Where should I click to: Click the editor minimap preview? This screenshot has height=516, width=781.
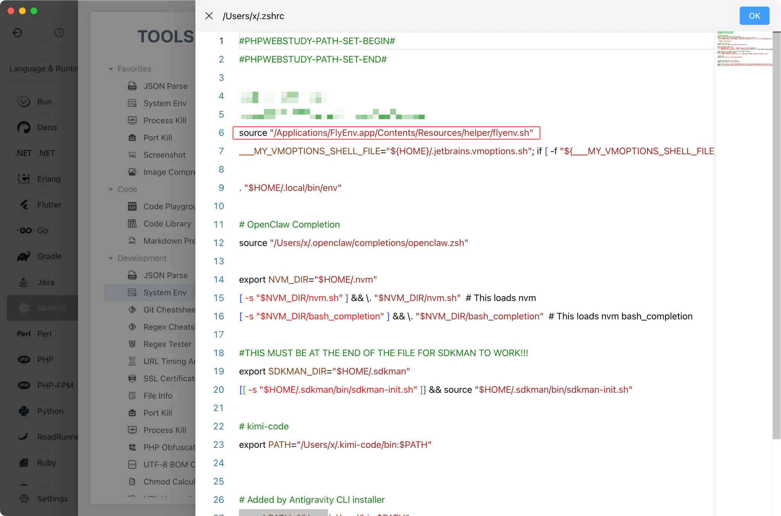(744, 49)
